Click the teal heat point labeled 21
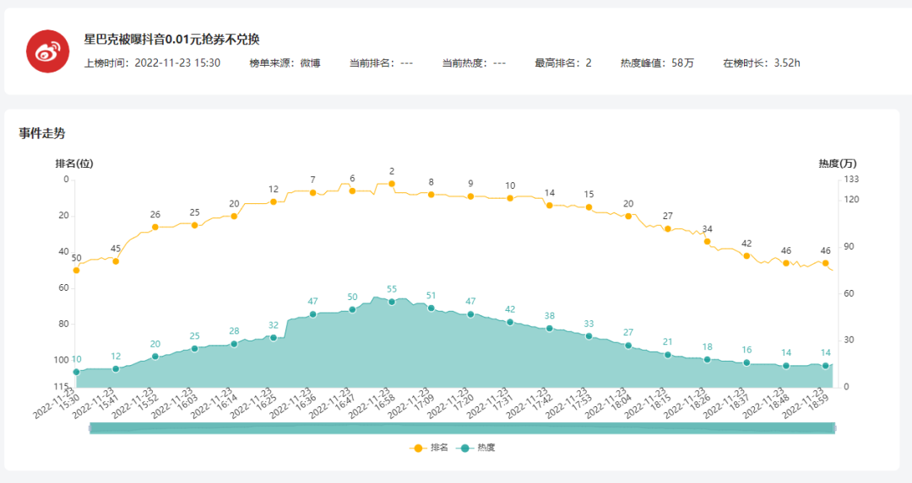912x483 pixels. click(x=668, y=355)
